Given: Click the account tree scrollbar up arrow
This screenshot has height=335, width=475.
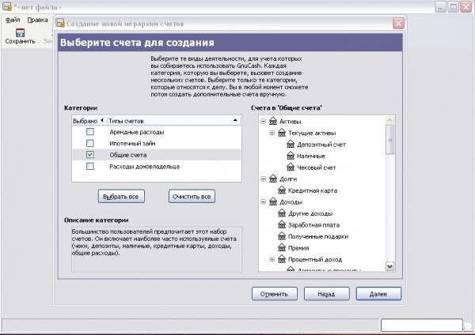Looking at the screenshot, I should 389,120.
